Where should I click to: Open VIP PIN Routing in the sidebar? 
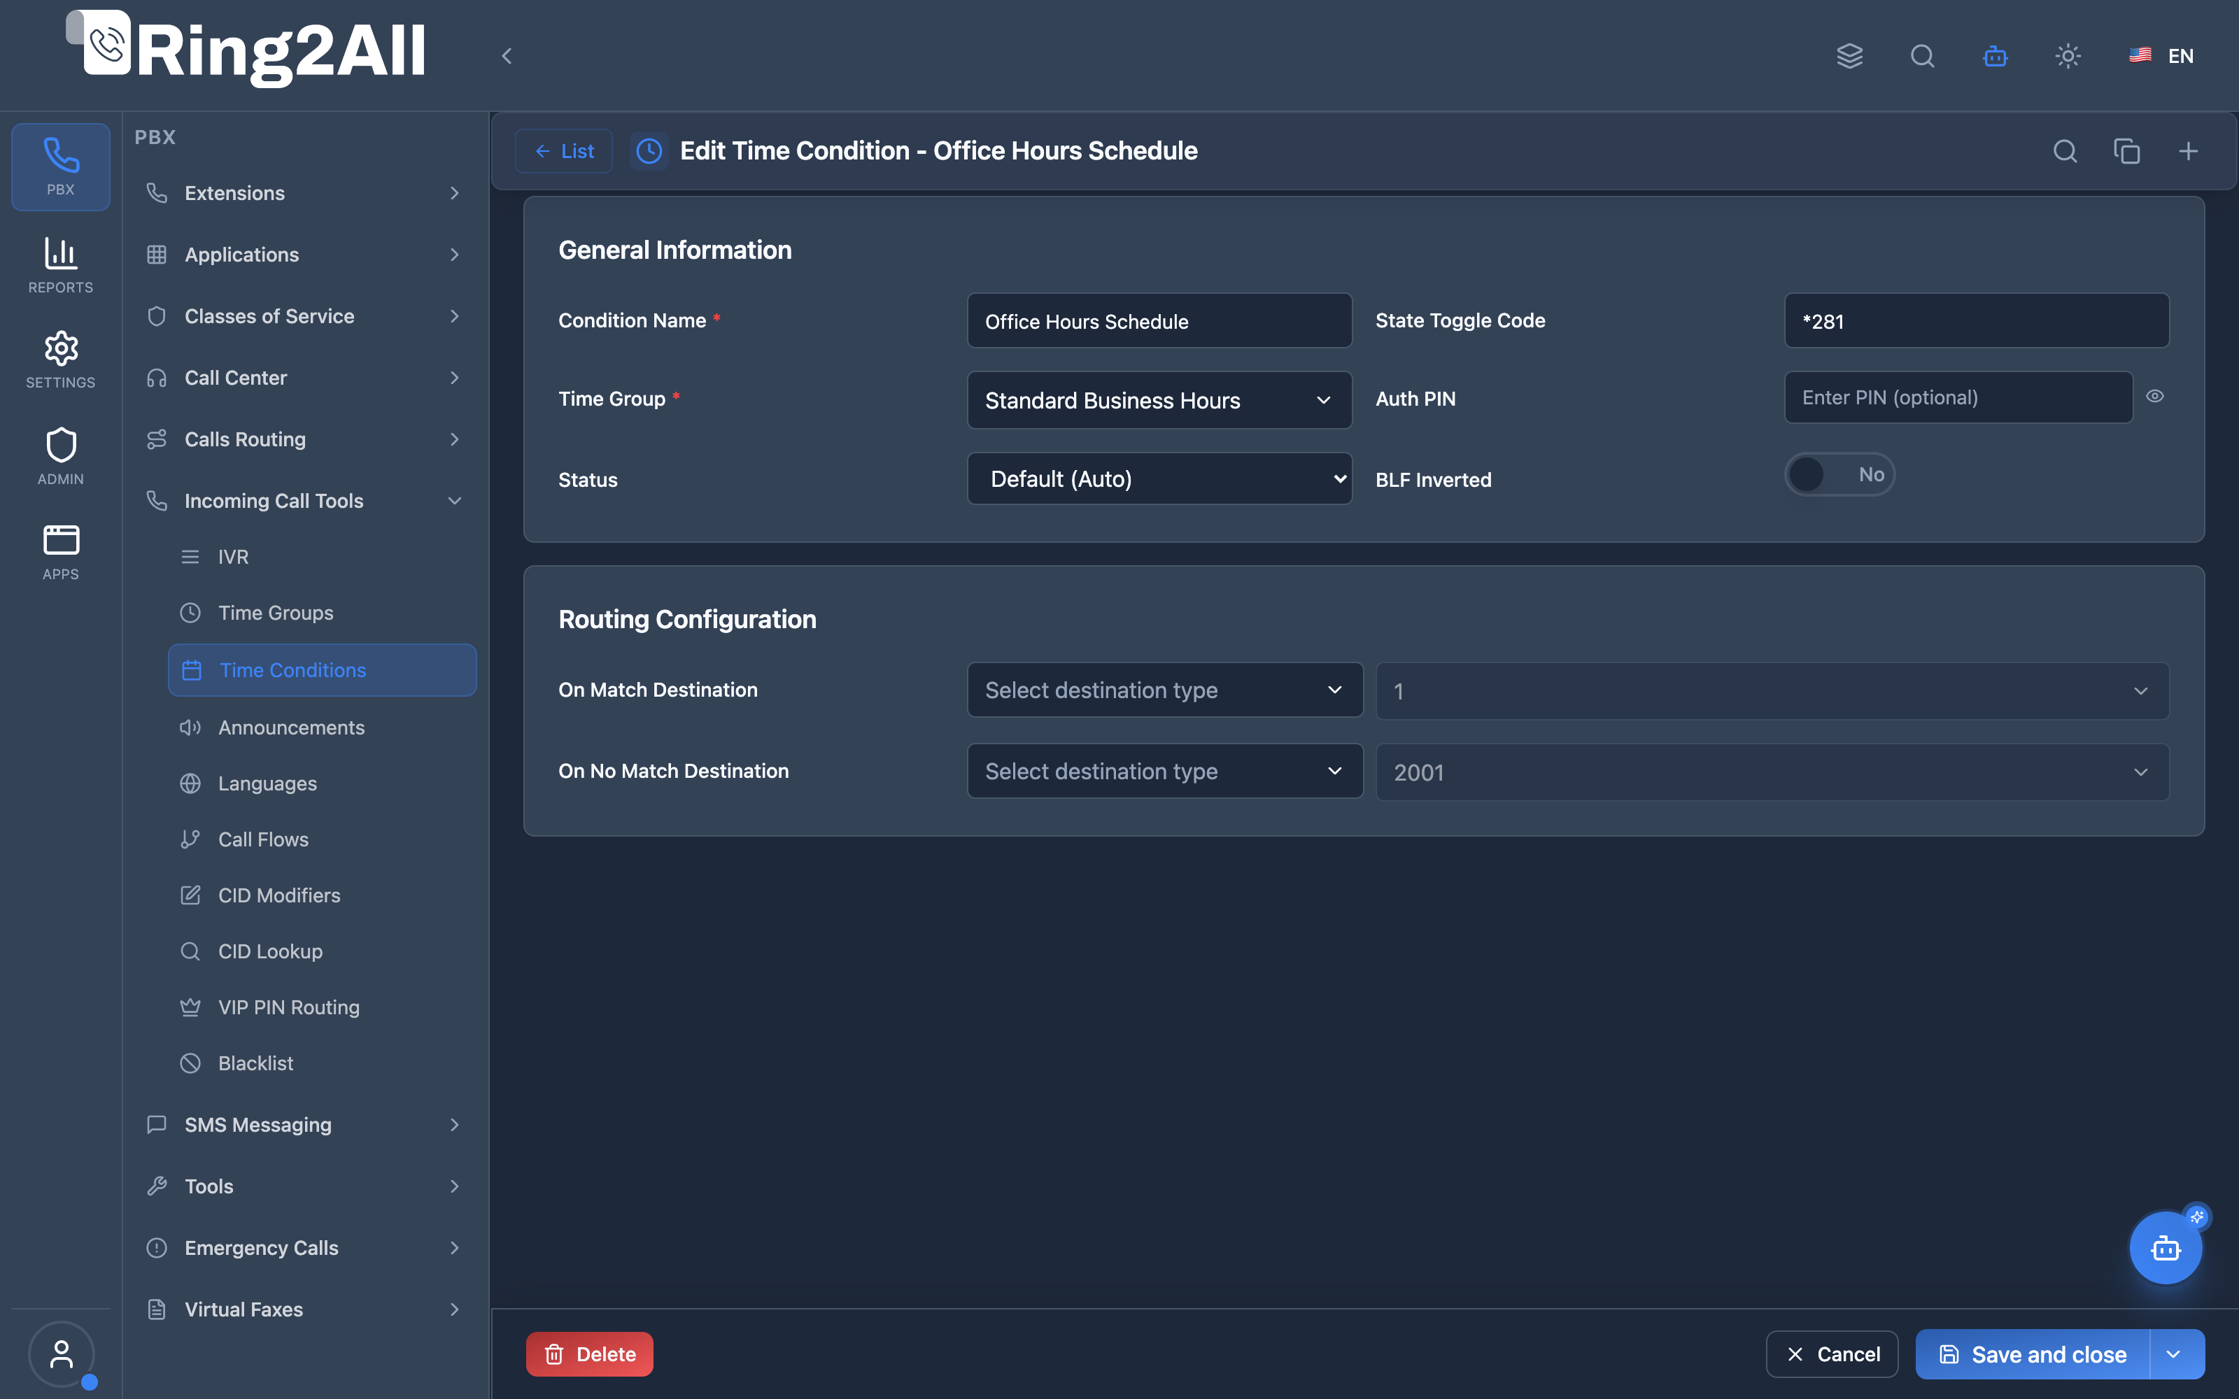[x=322, y=1007]
